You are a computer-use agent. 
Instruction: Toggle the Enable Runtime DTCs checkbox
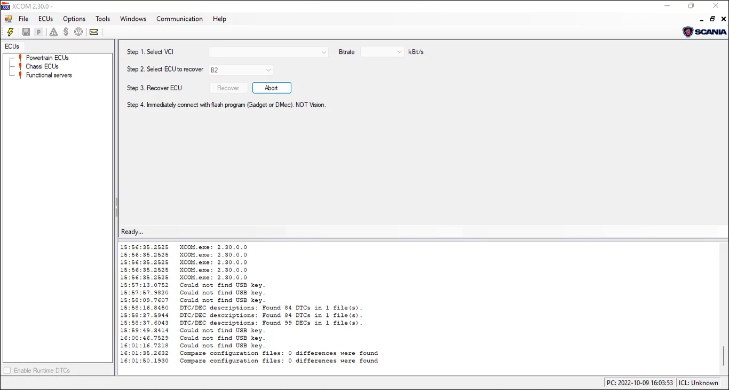[7, 371]
